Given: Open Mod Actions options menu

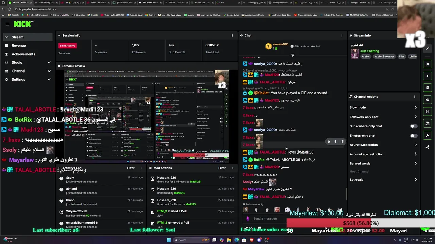Looking at the screenshot, I should pyautogui.click(x=232, y=168).
